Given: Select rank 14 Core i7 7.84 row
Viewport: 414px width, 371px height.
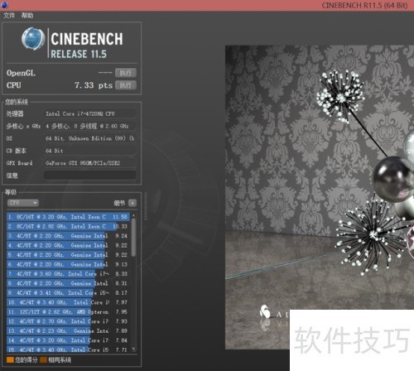Looking at the screenshot, I should (68, 340).
